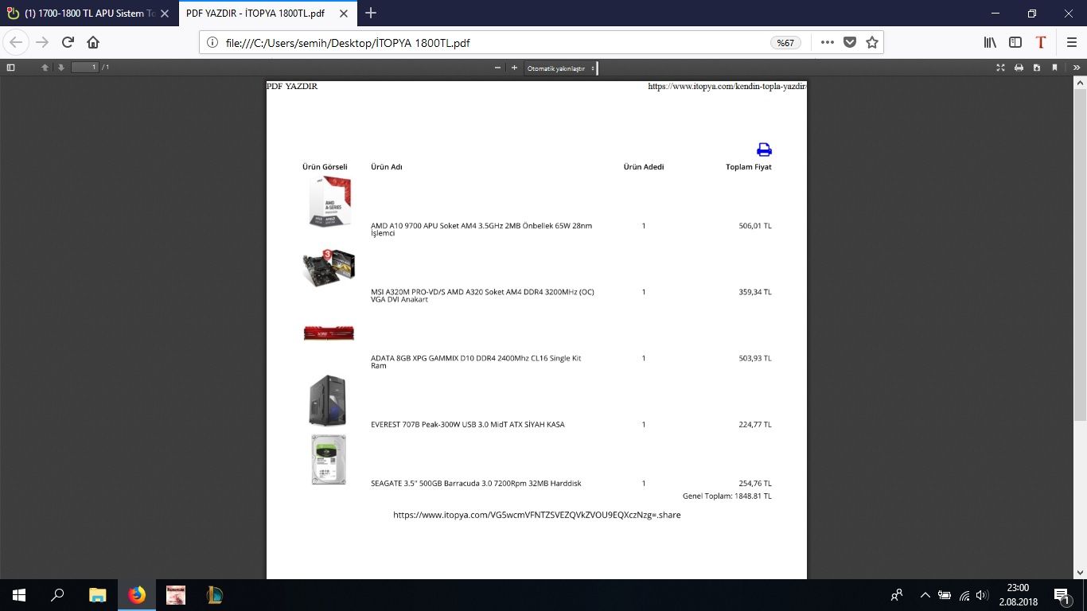Click the PDF page number field
1087x611 pixels.
(84, 68)
